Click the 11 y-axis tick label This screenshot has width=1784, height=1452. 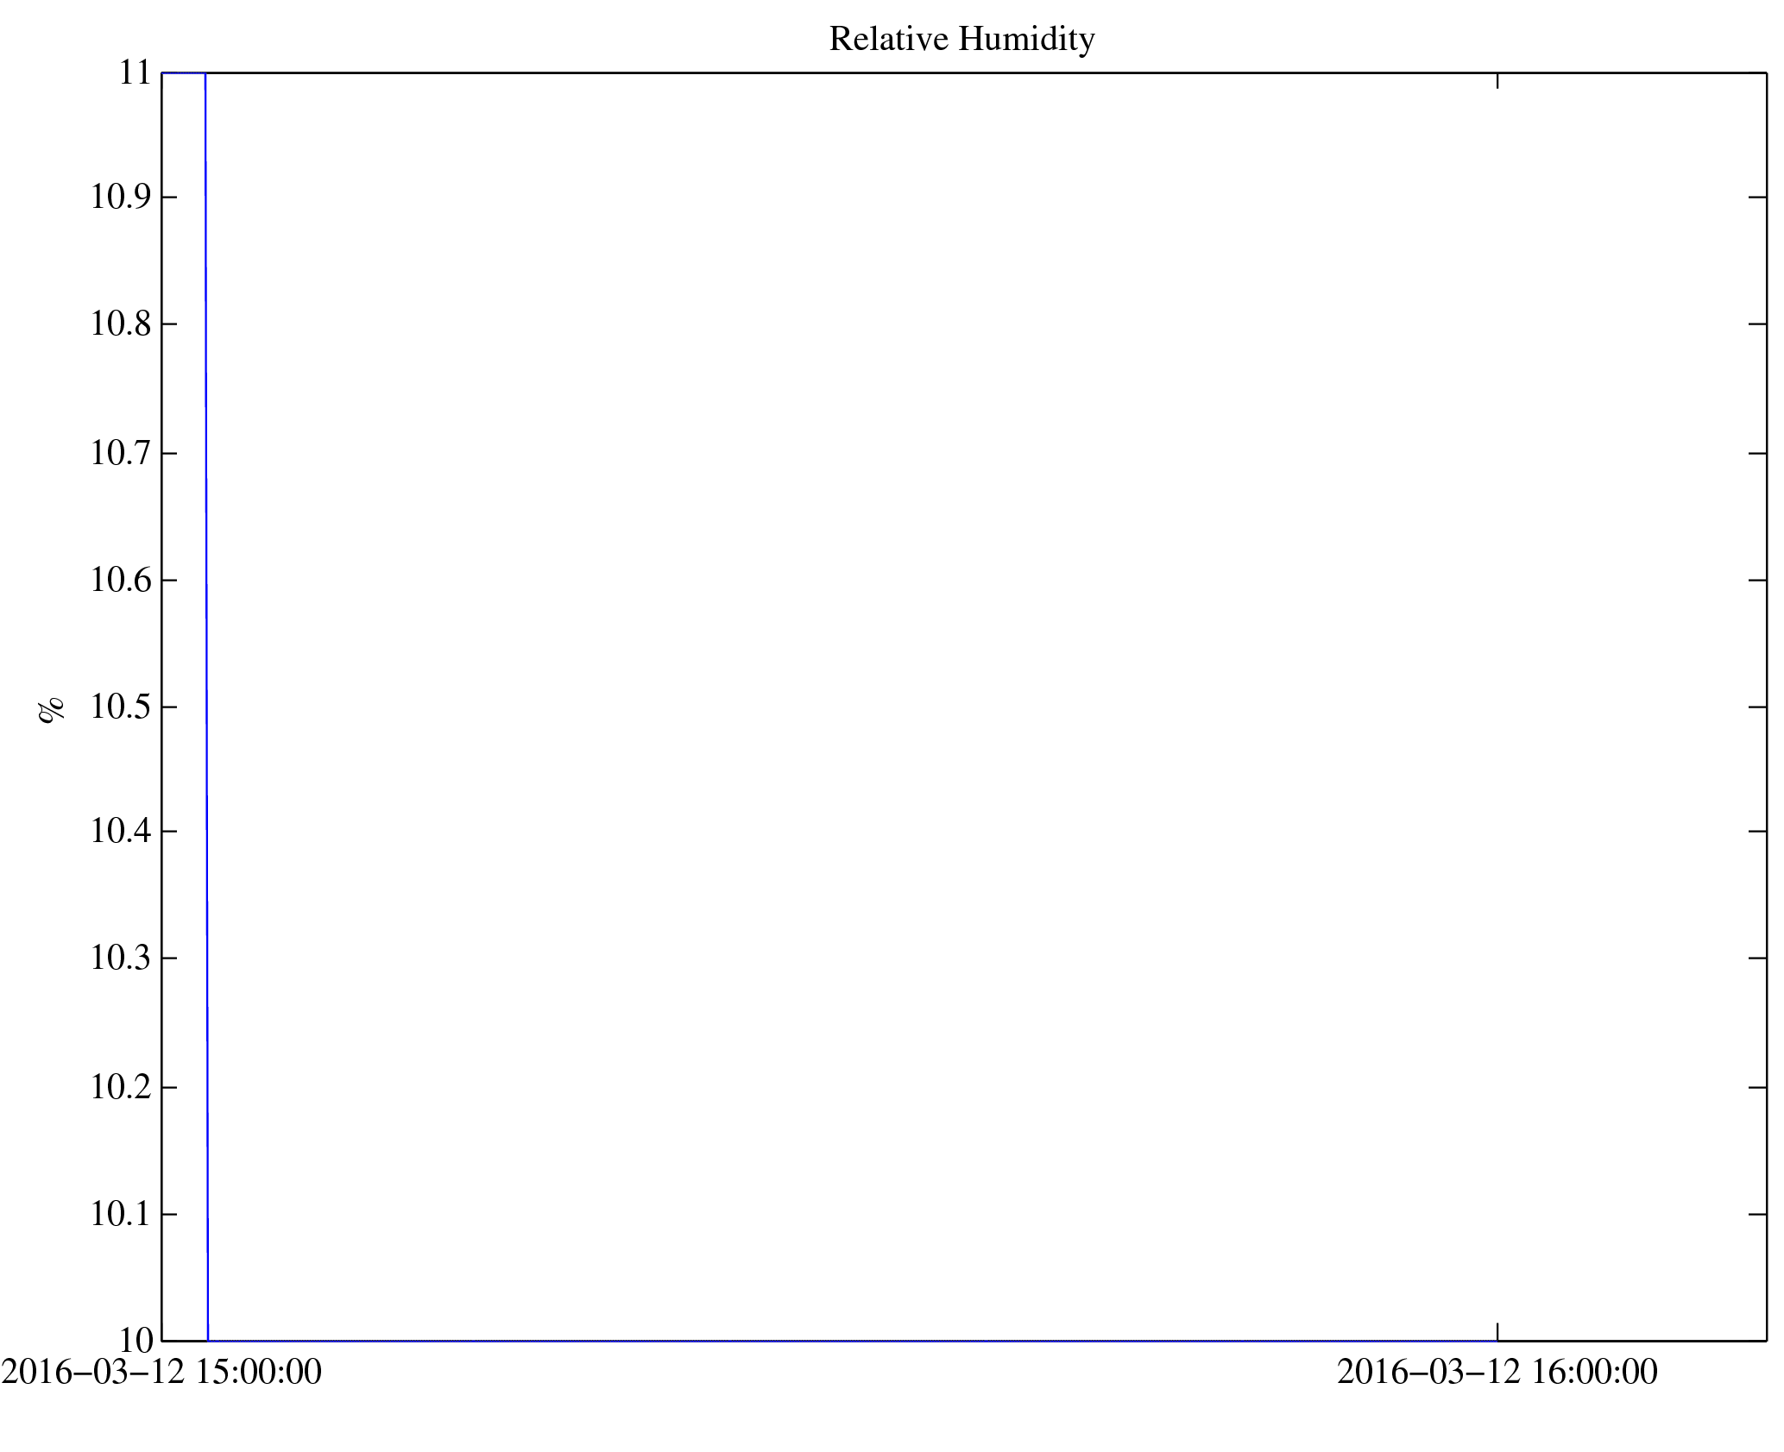coord(136,73)
